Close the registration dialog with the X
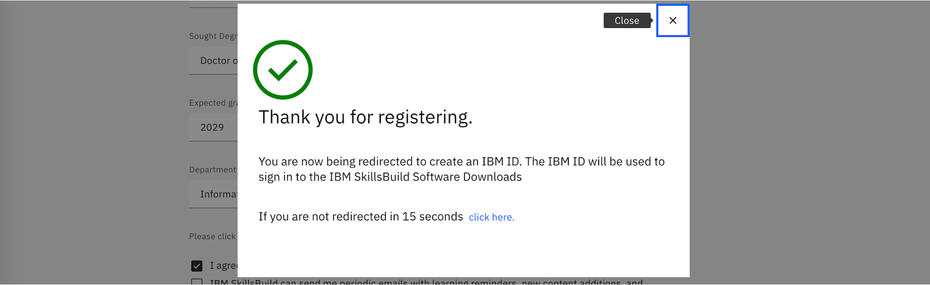 click(673, 20)
